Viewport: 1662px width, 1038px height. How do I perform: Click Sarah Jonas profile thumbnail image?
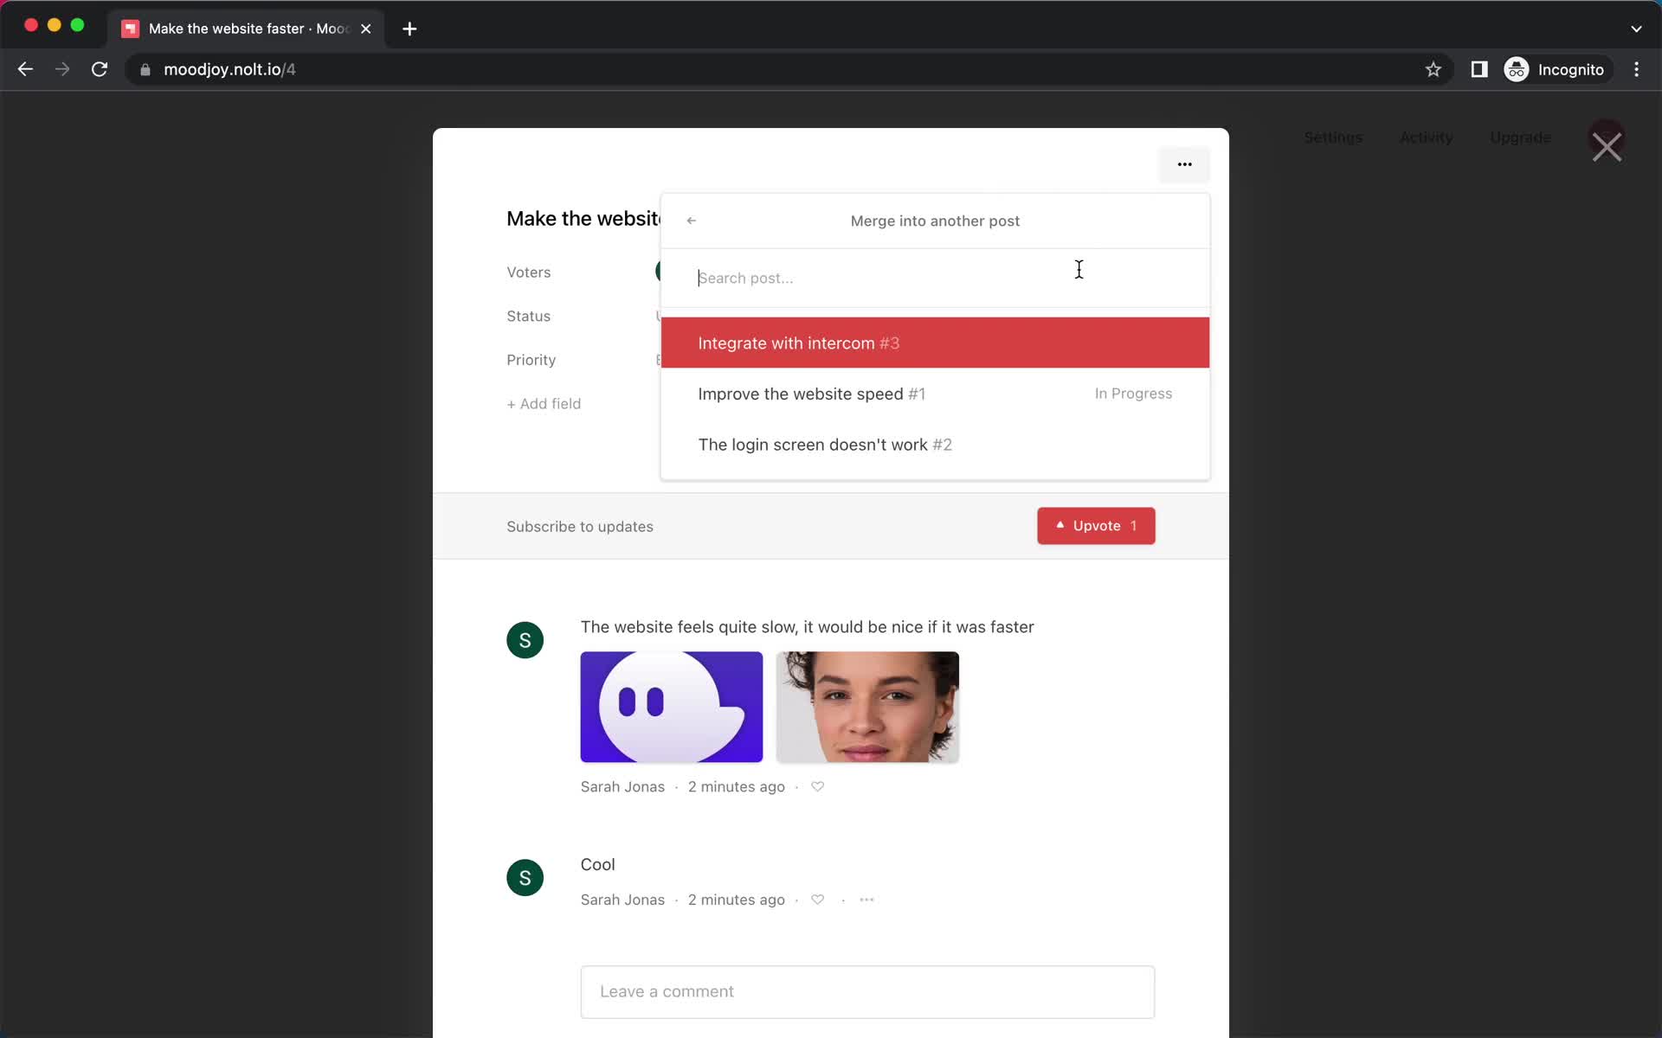524,640
